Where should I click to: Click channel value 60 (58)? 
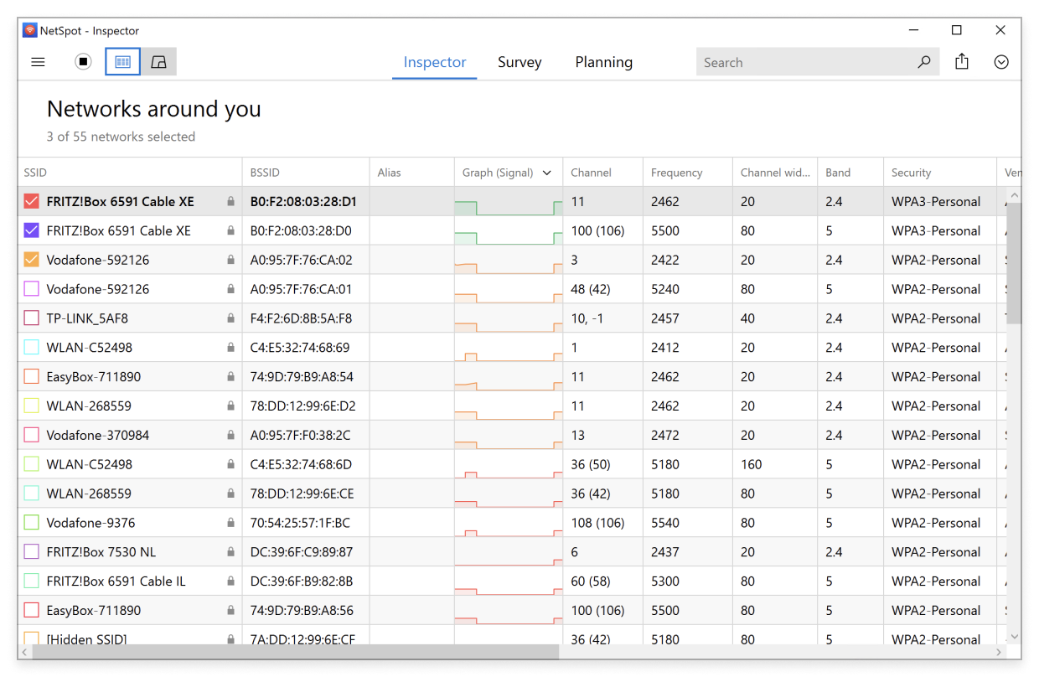pyautogui.click(x=591, y=581)
